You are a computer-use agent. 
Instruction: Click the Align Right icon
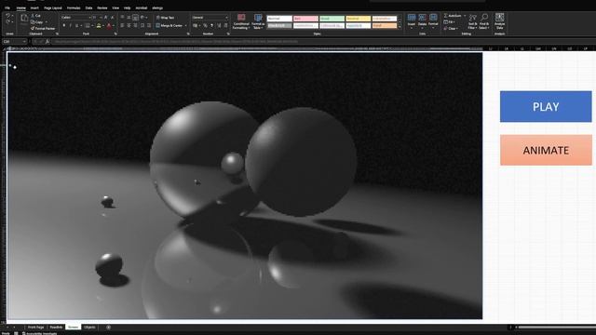click(x=135, y=25)
